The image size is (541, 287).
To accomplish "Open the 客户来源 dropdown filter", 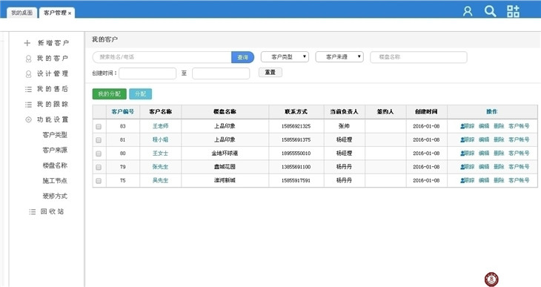I will tap(339, 56).
